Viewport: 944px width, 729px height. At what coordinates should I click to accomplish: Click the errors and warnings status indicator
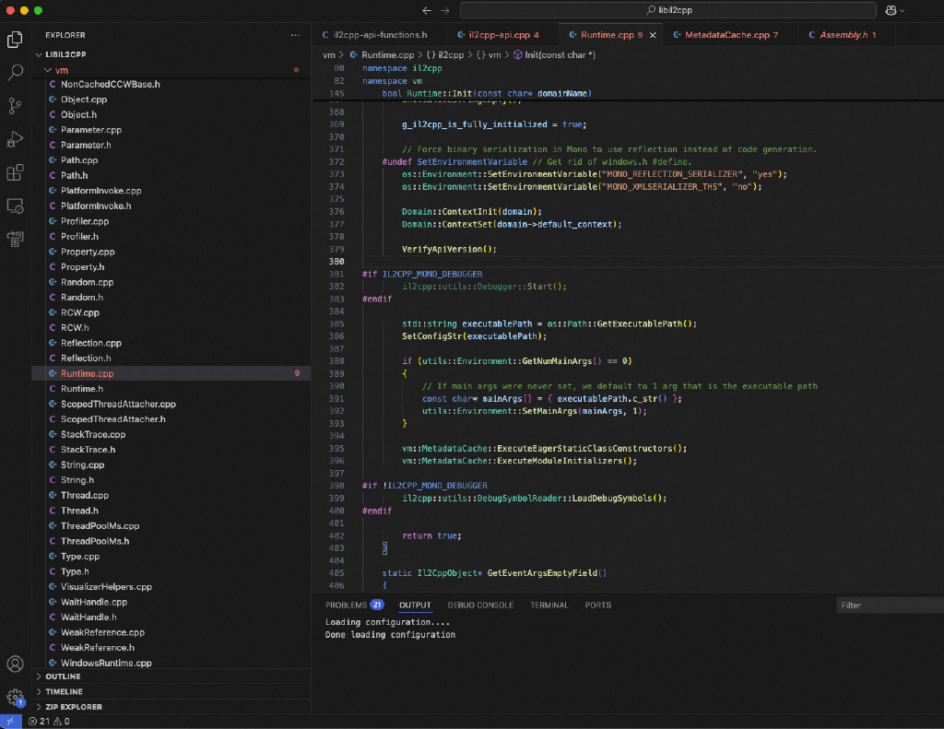50,722
